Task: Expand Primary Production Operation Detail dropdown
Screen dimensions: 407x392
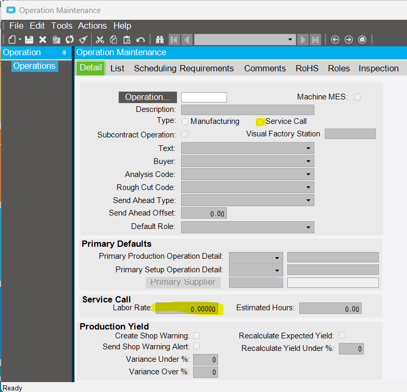Action: [277, 258]
